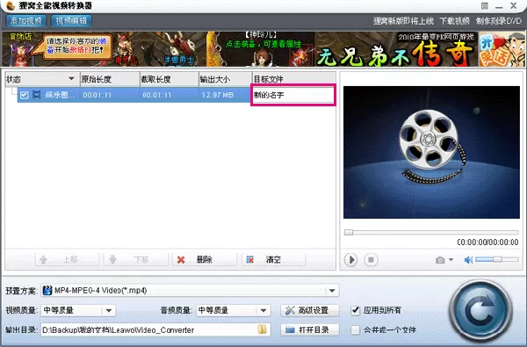This screenshot has height=347, width=527.
Task: Expand the 视频质量 dropdown
Action: tap(109, 310)
